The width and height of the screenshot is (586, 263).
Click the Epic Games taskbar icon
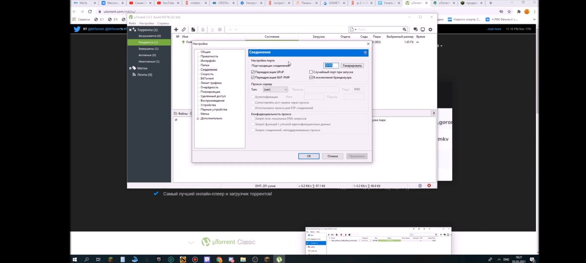pos(159,260)
